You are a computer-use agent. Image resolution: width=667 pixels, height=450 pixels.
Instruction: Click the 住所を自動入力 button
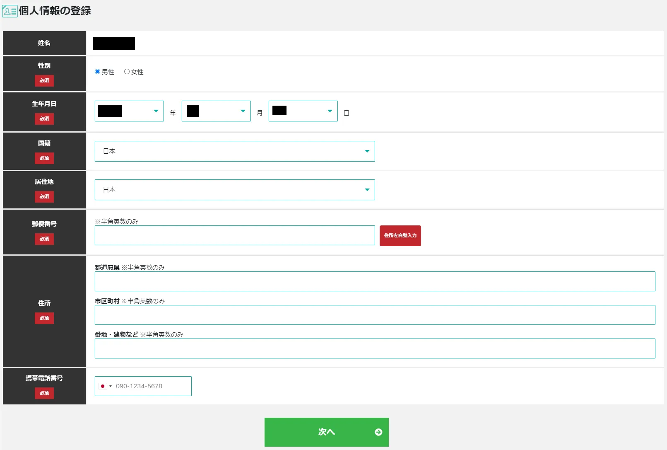[x=400, y=236]
